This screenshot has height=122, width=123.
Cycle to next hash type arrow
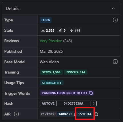tap(93, 103)
